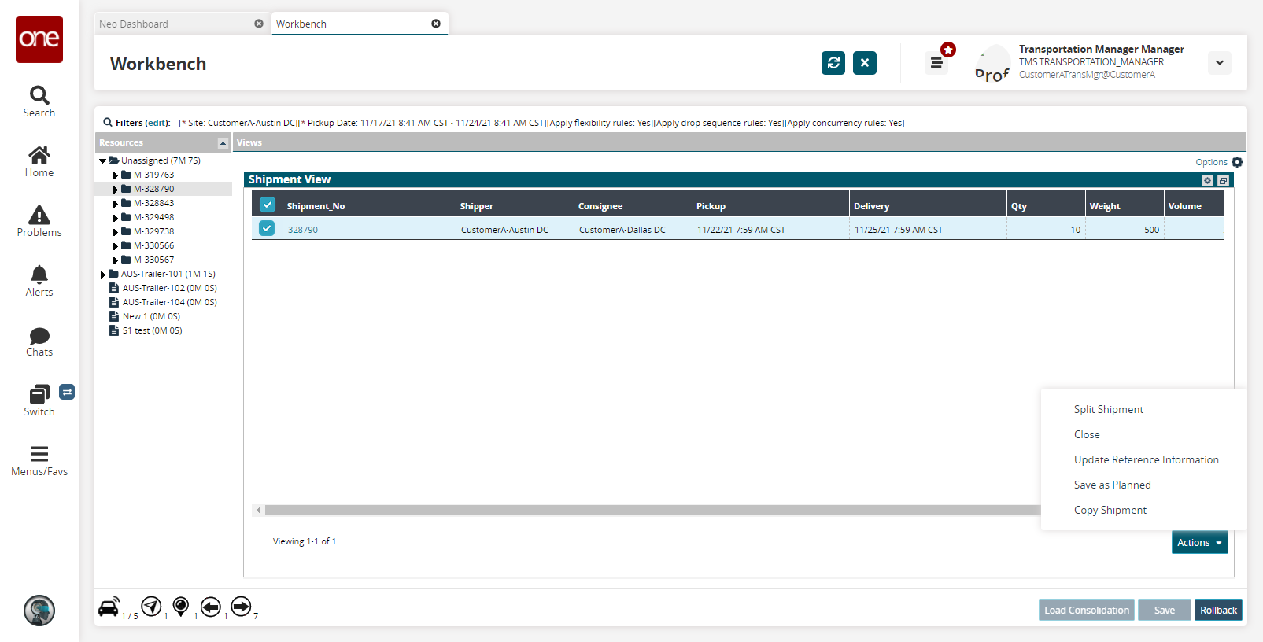Refresh the Workbench page
This screenshot has width=1263, height=642.
(833, 63)
